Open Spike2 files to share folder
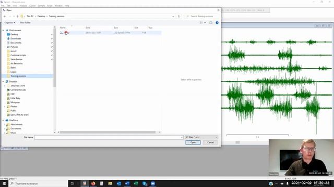Image resolution: width=334 pixels, height=187 pixels. (20, 115)
